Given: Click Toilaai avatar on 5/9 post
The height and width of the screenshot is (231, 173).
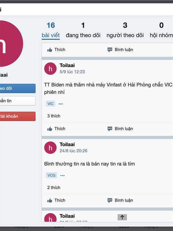Looking at the screenshot, I should tap(50, 68).
